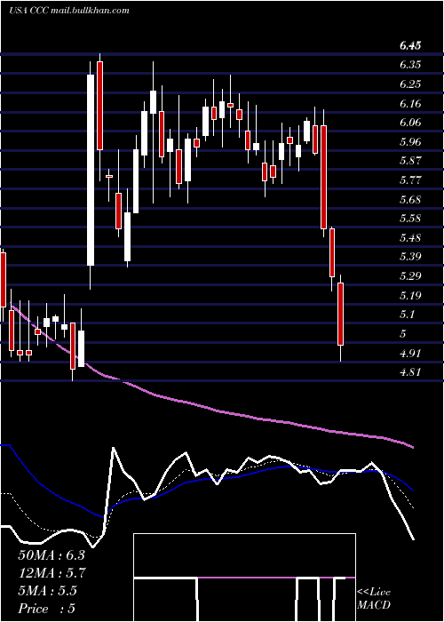
Task: Click the 5.19 price axis label
Action: click(410, 296)
